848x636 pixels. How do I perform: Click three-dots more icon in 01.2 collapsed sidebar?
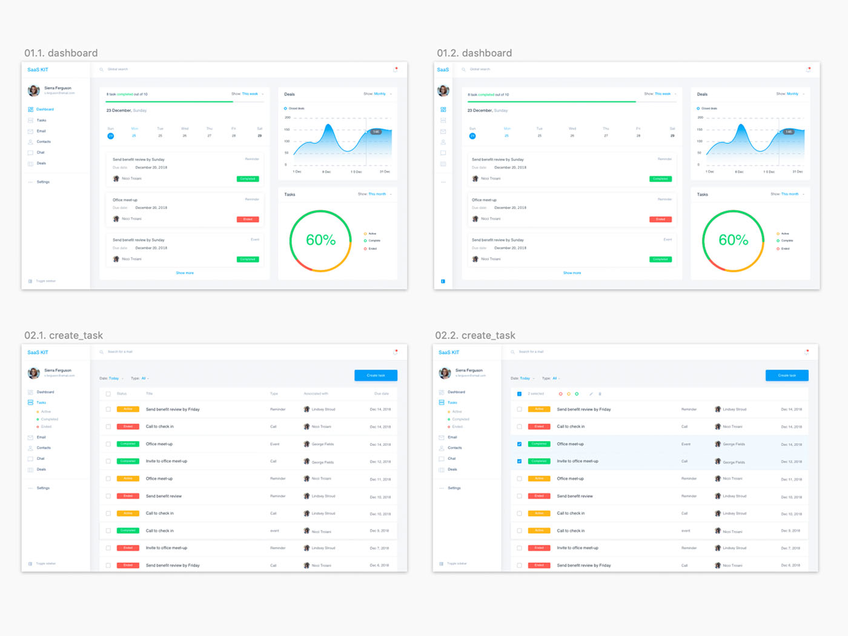point(443,182)
